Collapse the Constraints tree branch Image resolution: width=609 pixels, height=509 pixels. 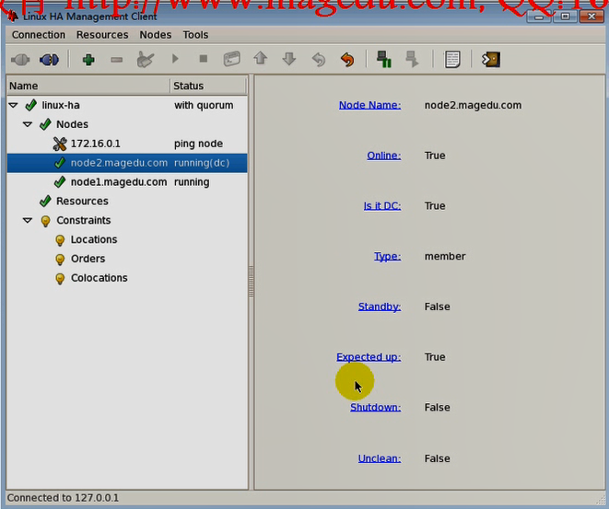28,221
